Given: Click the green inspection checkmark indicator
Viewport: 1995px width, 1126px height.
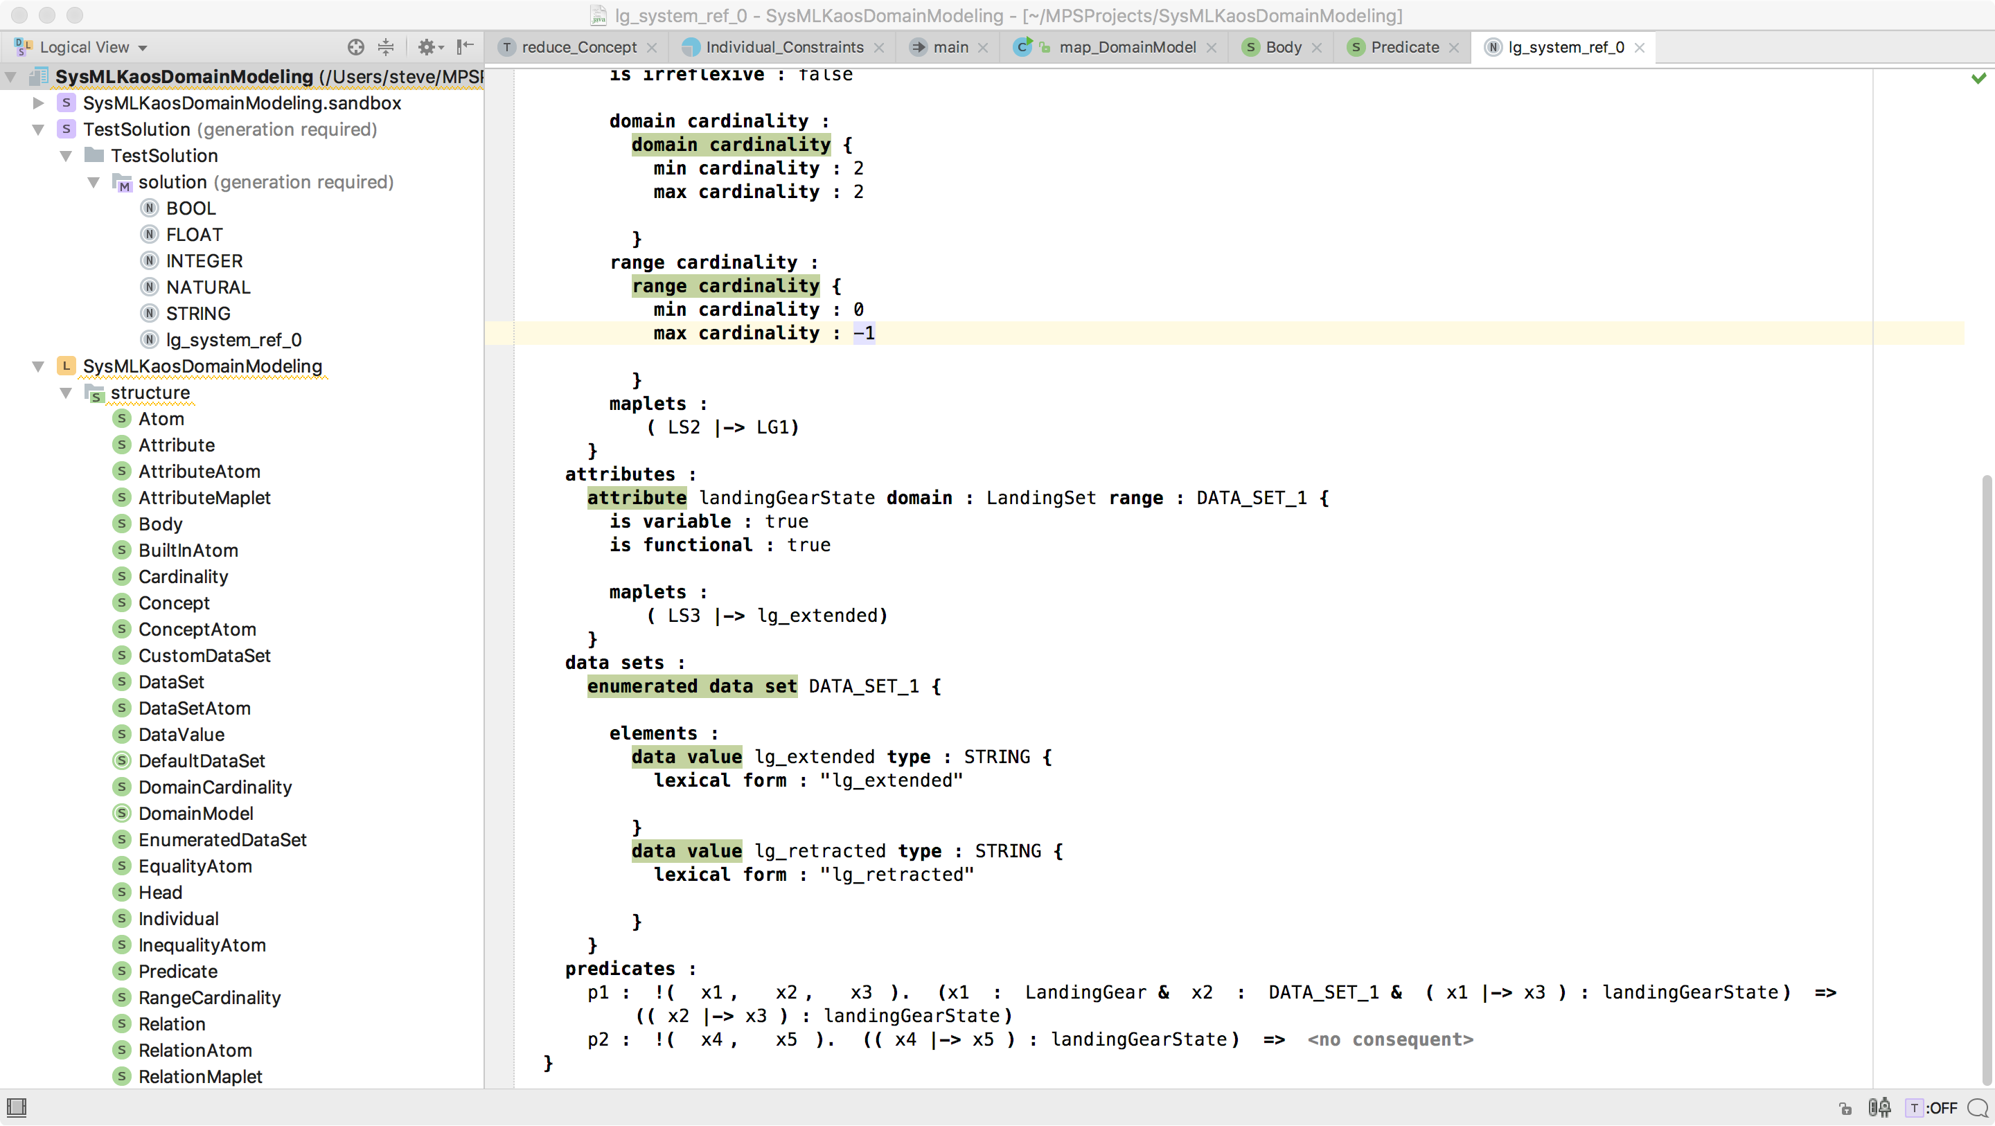Looking at the screenshot, I should pos(1978,78).
